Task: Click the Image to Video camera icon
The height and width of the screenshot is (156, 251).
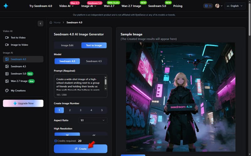Action: click(7, 45)
